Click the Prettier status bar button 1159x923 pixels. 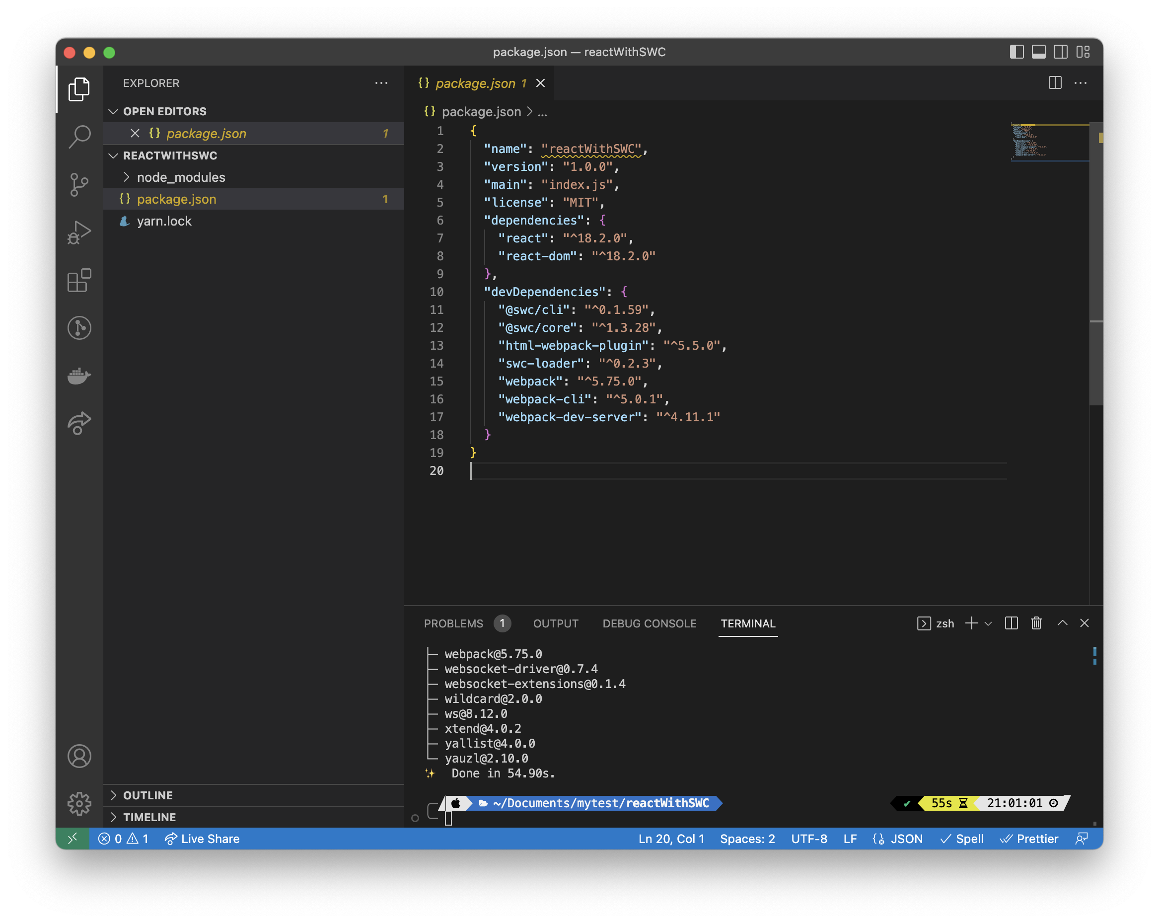click(x=1029, y=839)
